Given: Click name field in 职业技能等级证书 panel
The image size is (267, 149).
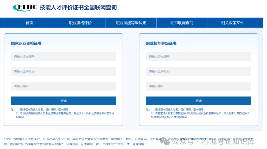Looking at the screenshot, I should coord(198,86).
